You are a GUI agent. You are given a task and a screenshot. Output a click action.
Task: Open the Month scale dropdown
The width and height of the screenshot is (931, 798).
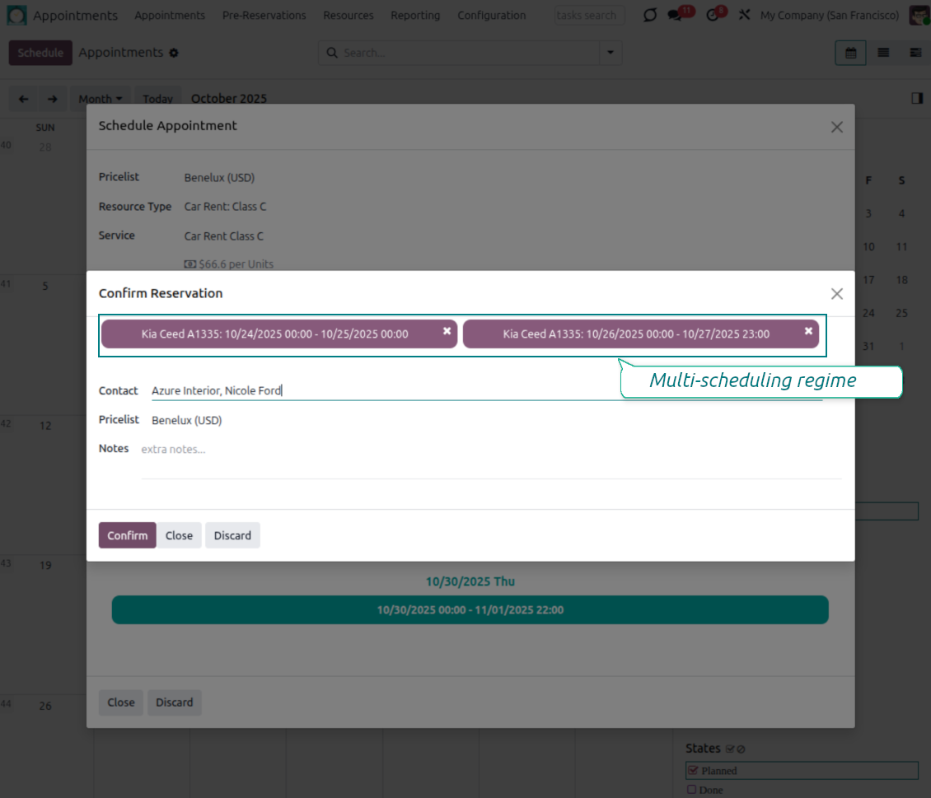(x=100, y=99)
